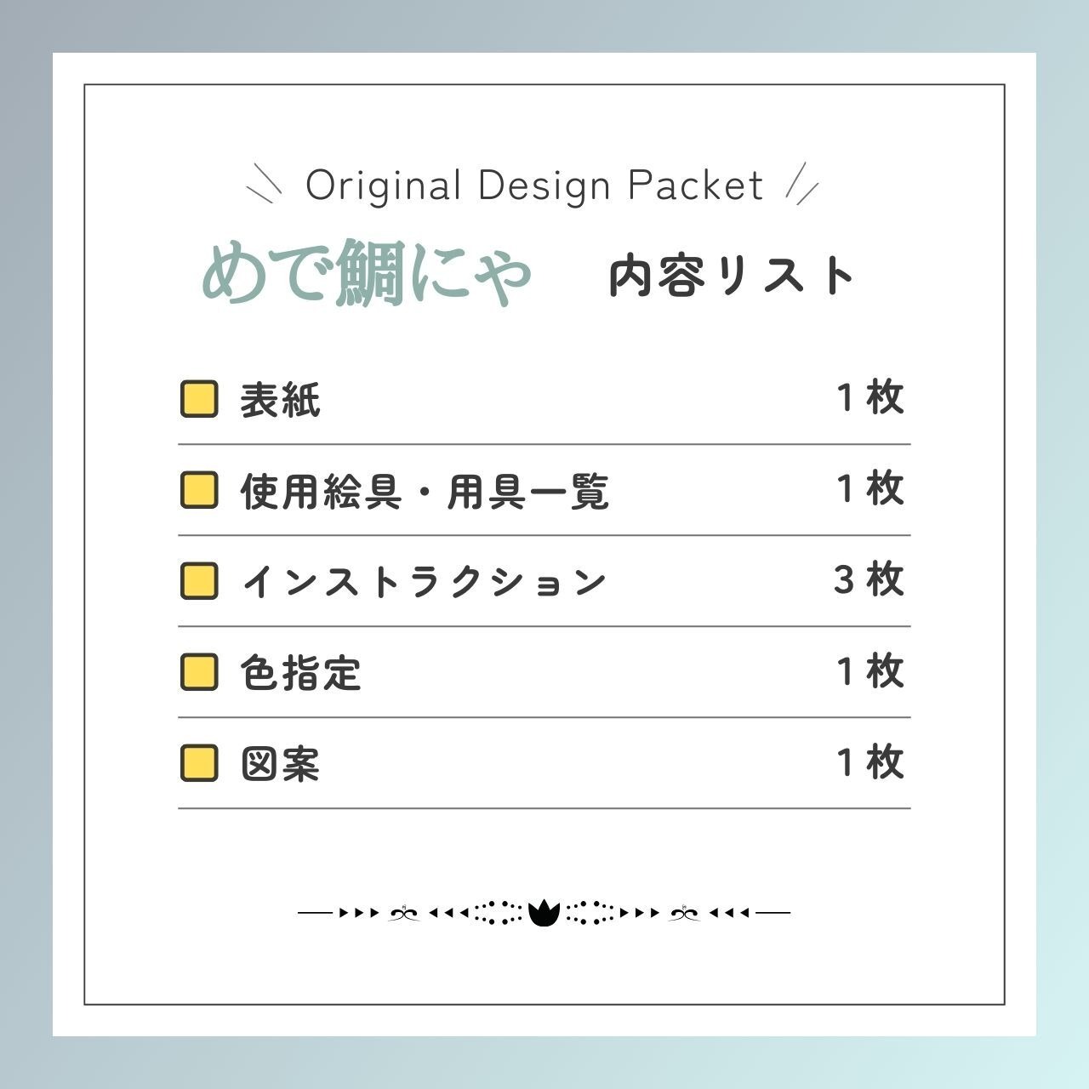1089x1089 pixels.
Task: Click the インストラクション list label
Action: pos(424,582)
